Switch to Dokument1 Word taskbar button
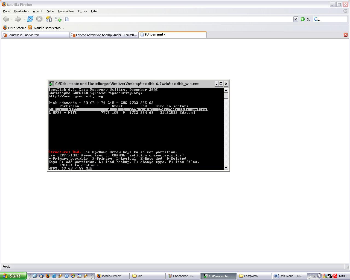 coord(290,276)
